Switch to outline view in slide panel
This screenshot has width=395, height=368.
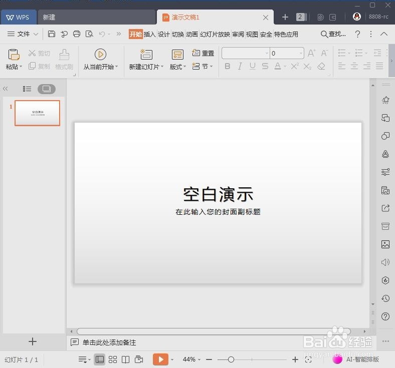click(27, 89)
